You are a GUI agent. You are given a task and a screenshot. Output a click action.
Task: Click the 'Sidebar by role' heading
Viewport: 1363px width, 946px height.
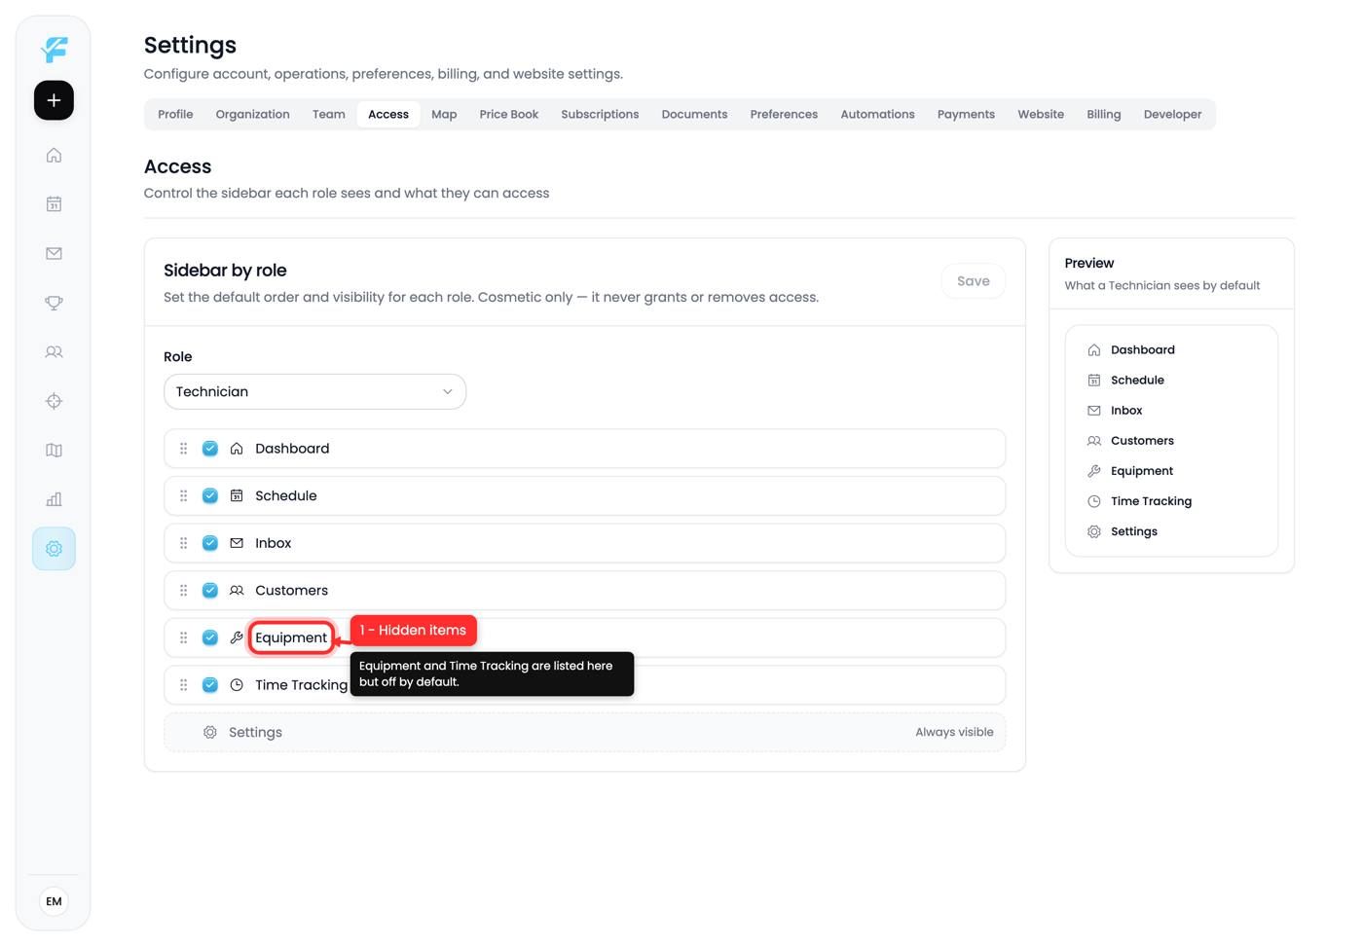click(x=225, y=271)
